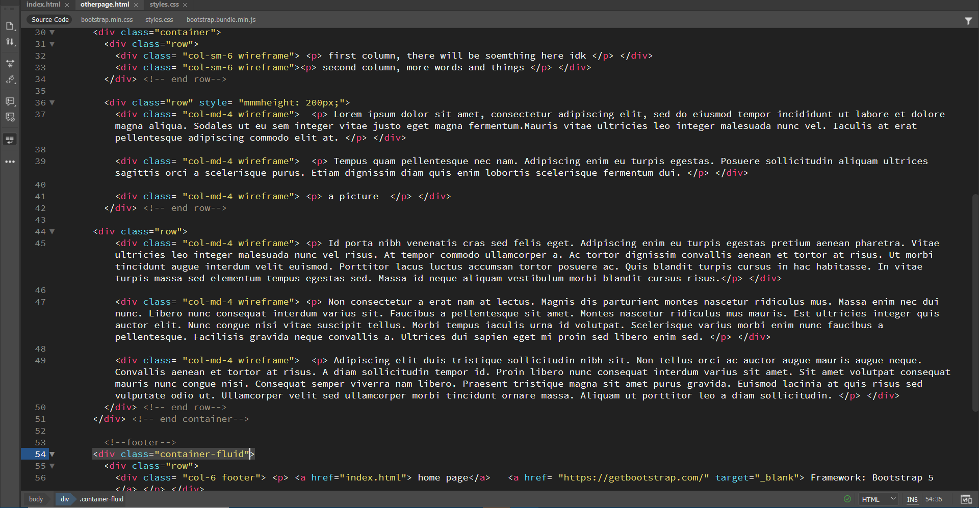Collapse code at line 30

coord(52,33)
